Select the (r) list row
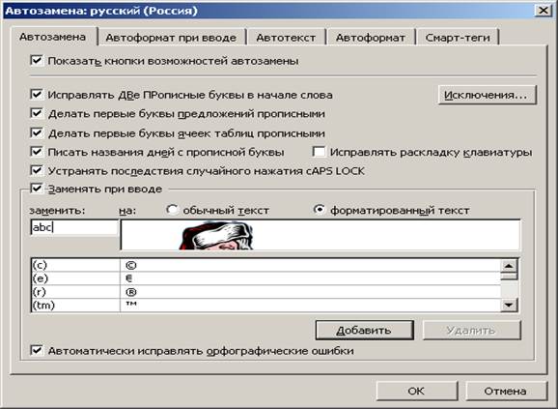Viewport: 558px width, 409px height. point(265,292)
